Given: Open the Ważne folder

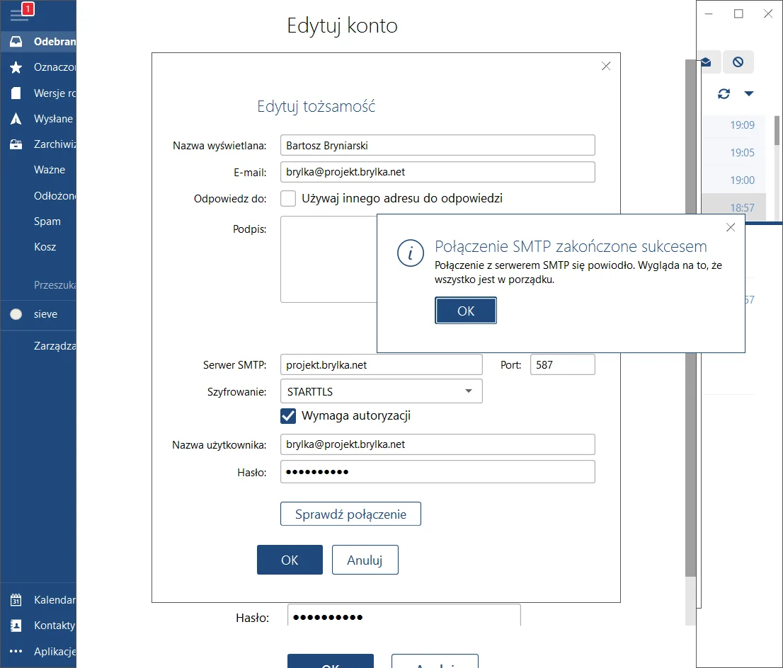Looking at the screenshot, I should point(50,170).
